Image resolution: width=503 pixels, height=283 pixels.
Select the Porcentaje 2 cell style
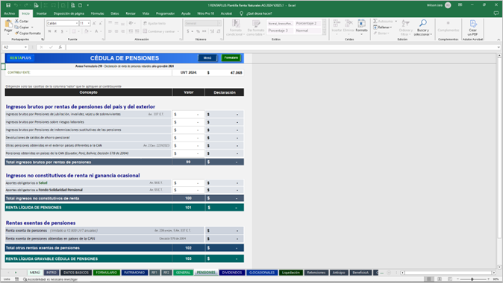307,23
